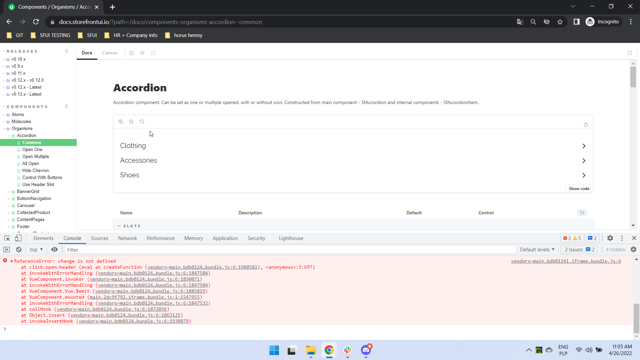
Task: Toggle fullscreen for the Storybook preview
Action: click(629, 53)
